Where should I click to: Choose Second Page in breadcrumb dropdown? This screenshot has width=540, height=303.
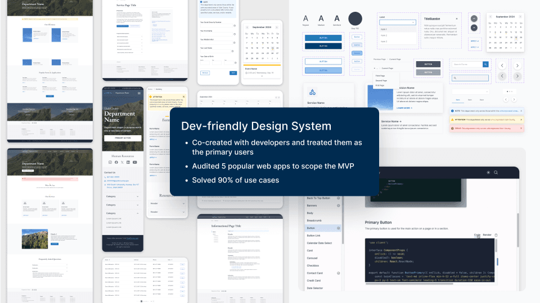click(381, 80)
